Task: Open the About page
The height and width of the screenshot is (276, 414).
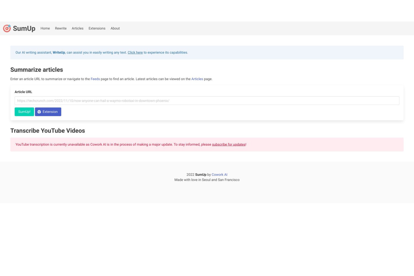Action: (115, 28)
